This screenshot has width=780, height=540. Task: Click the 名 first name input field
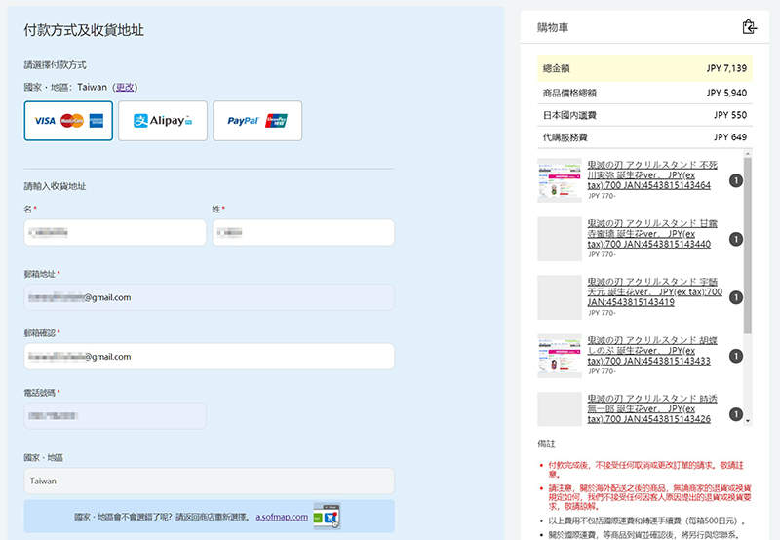point(115,233)
